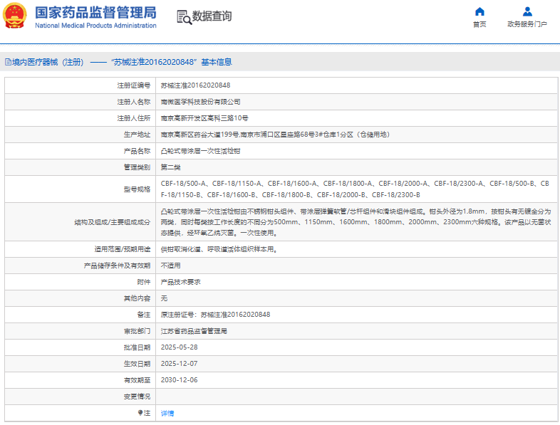Click the 数据查询 header text
The height and width of the screenshot is (425, 560).
[x=212, y=16]
